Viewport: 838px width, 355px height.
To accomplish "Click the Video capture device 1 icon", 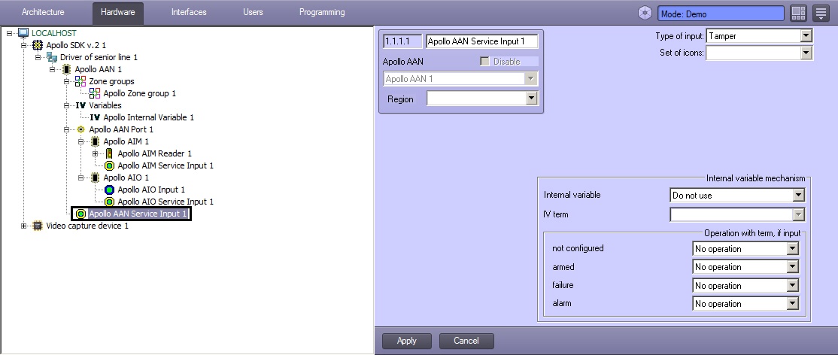I will pos(38,226).
